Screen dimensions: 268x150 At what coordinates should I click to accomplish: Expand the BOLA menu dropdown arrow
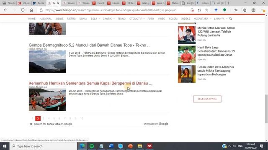point(99,19)
